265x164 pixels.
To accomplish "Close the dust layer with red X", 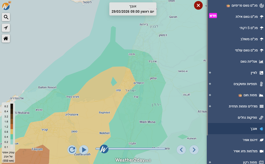I will tap(198, 5).
